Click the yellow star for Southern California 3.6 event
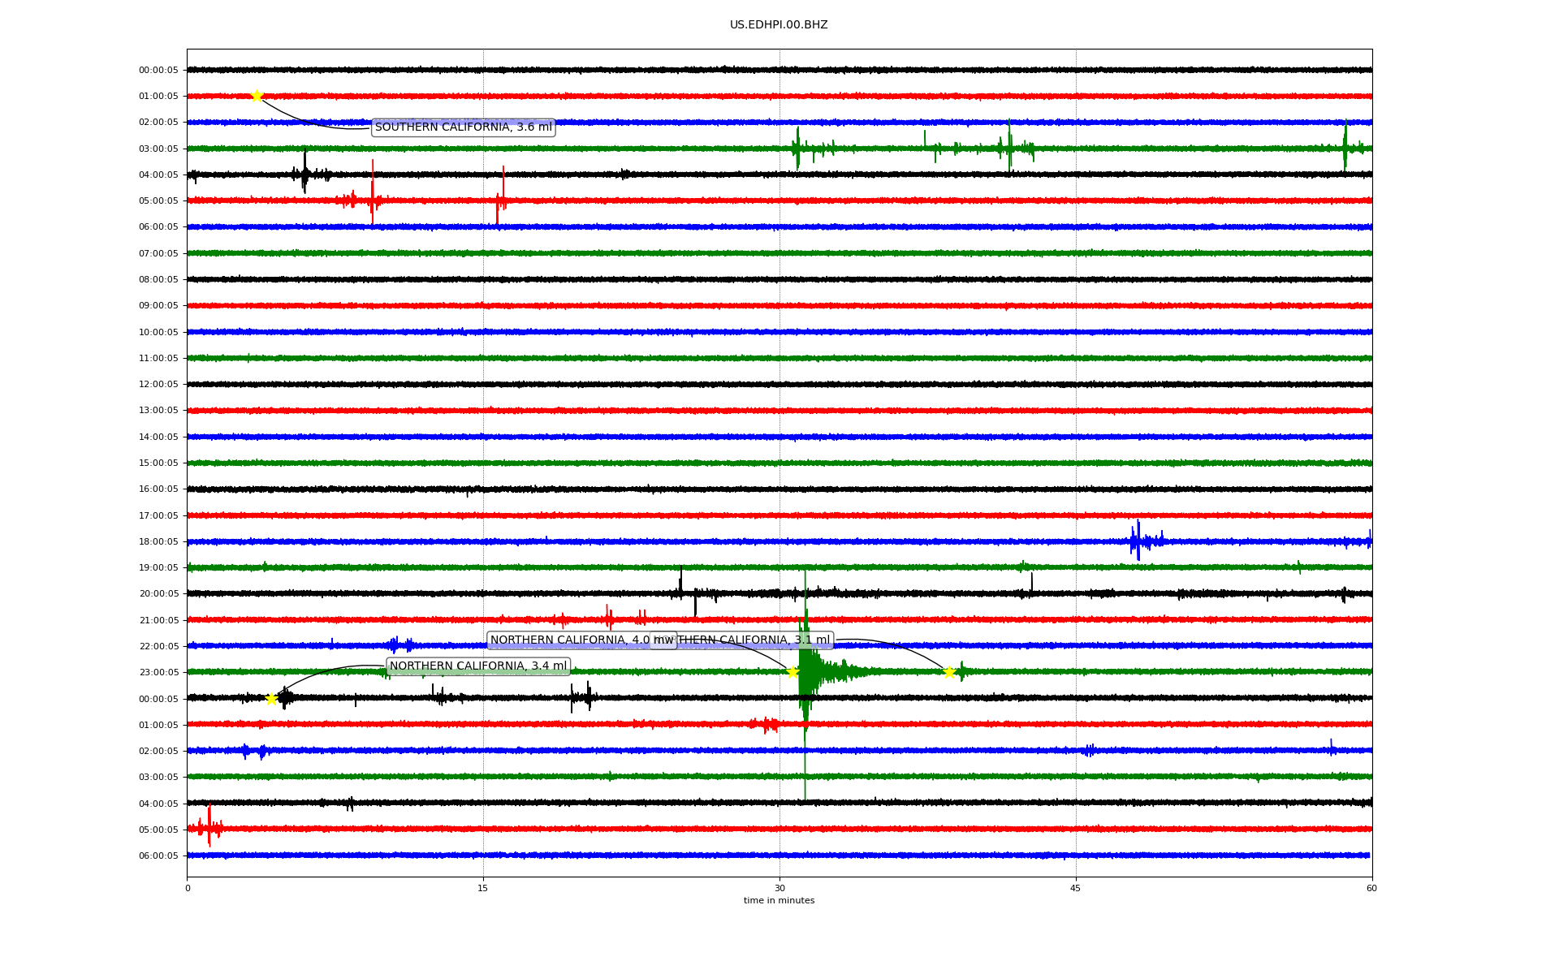This screenshot has height=974, width=1559. click(257, 96)
